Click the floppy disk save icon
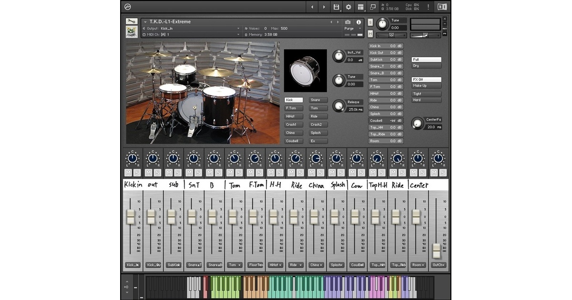The image size is (572, 300). pos(337,7)
